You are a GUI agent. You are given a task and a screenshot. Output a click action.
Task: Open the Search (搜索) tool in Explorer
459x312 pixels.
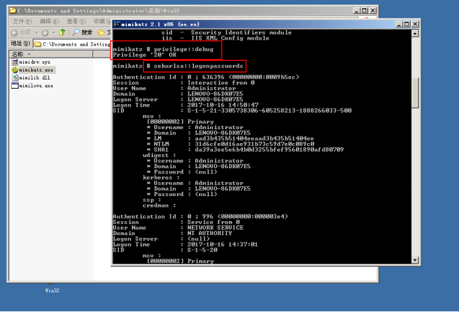coord(82,32)
